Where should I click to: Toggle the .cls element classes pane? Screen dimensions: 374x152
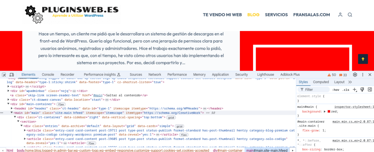pyautogui.click(x=346, y=90)
